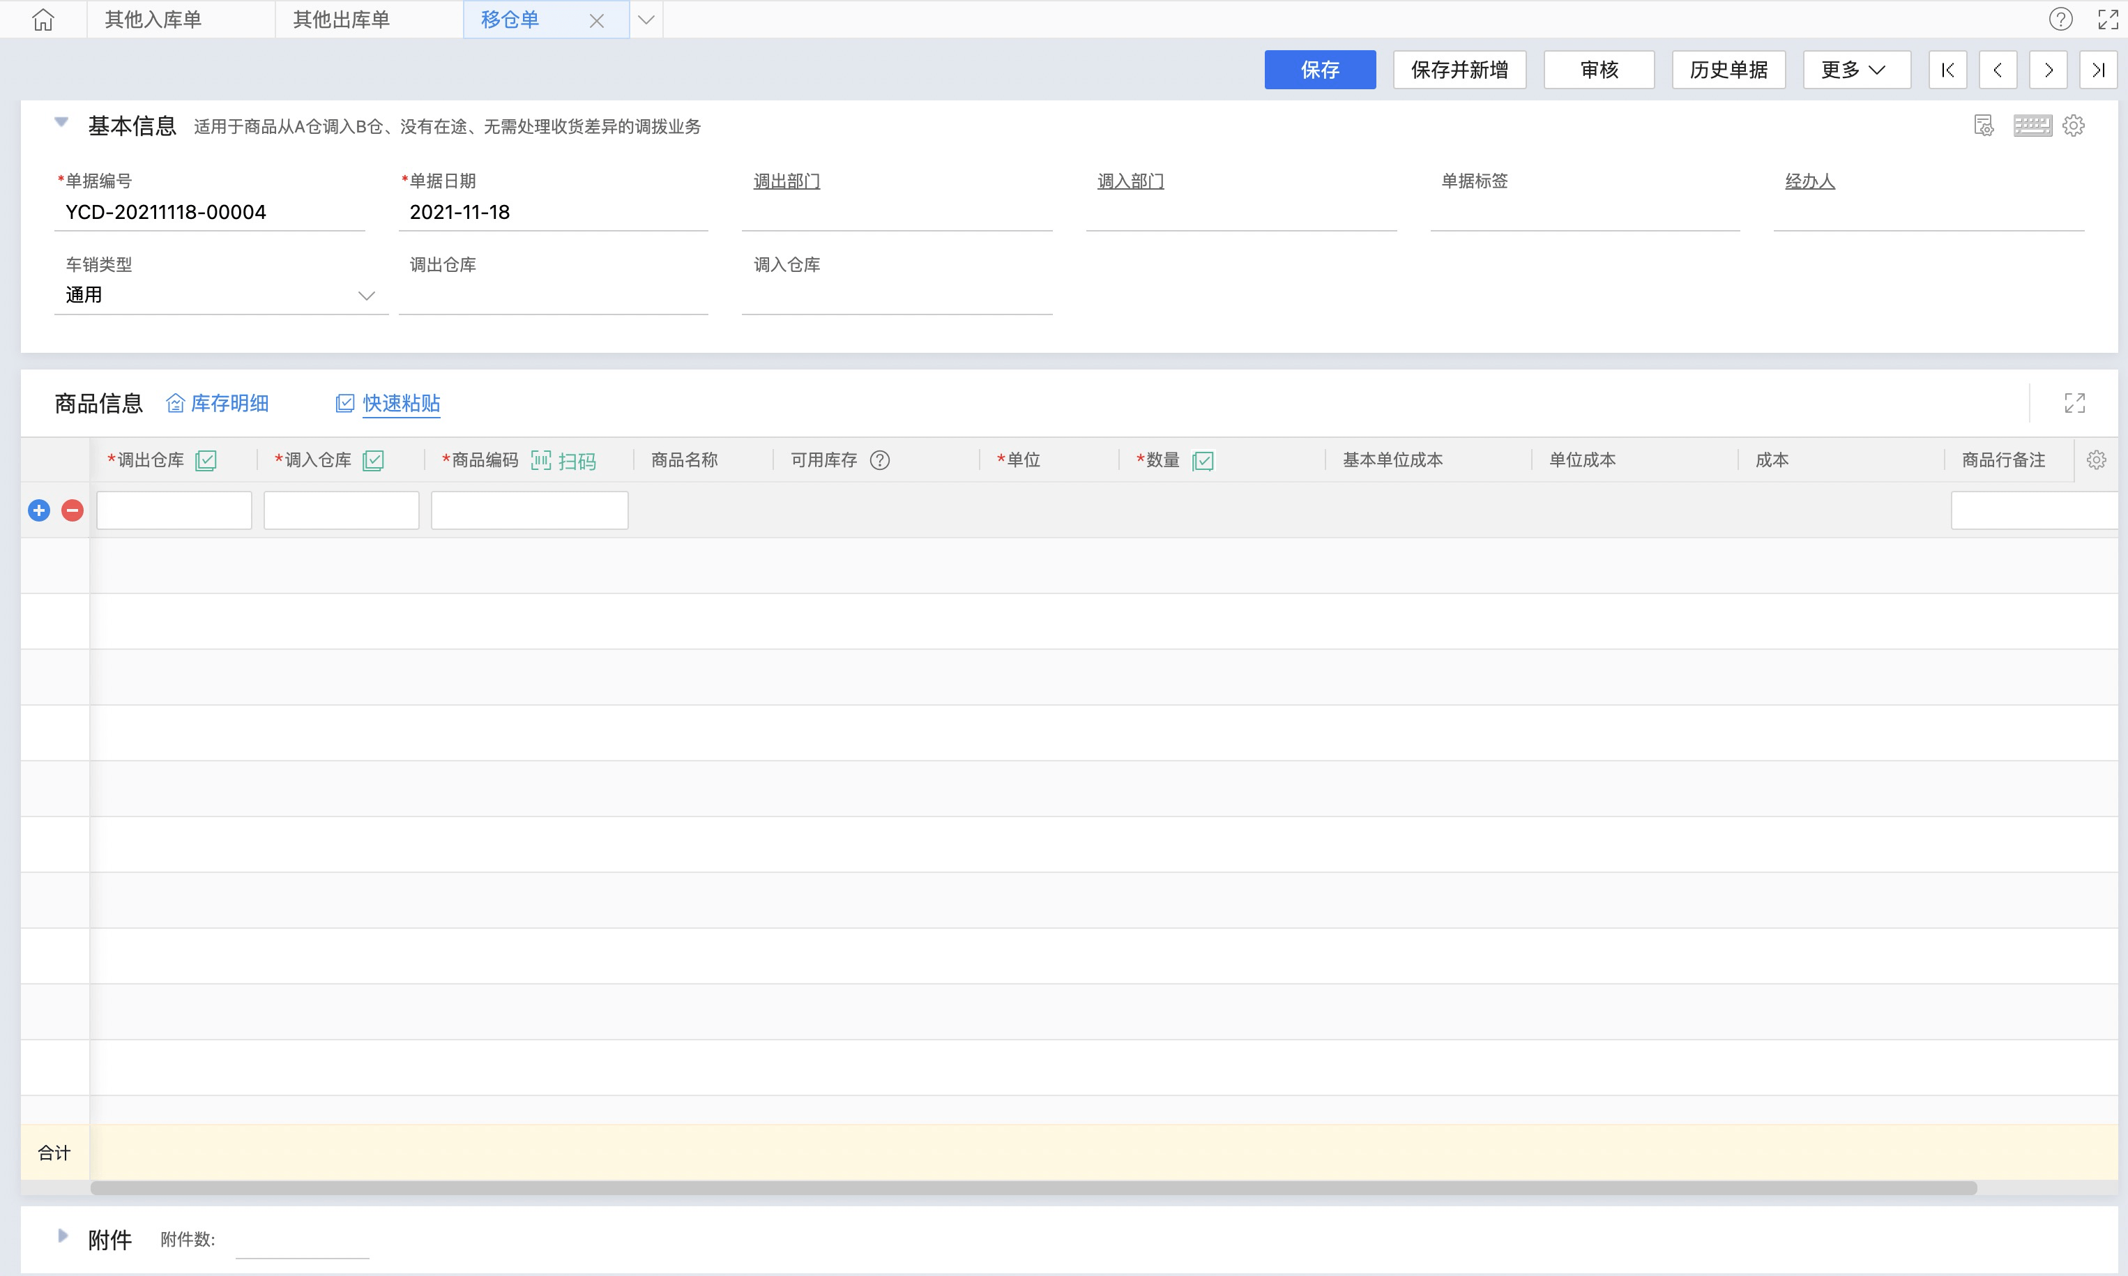Click the 保存 button
This screenshot has height=1276, width=2128.
click(x=1319, y=70)
